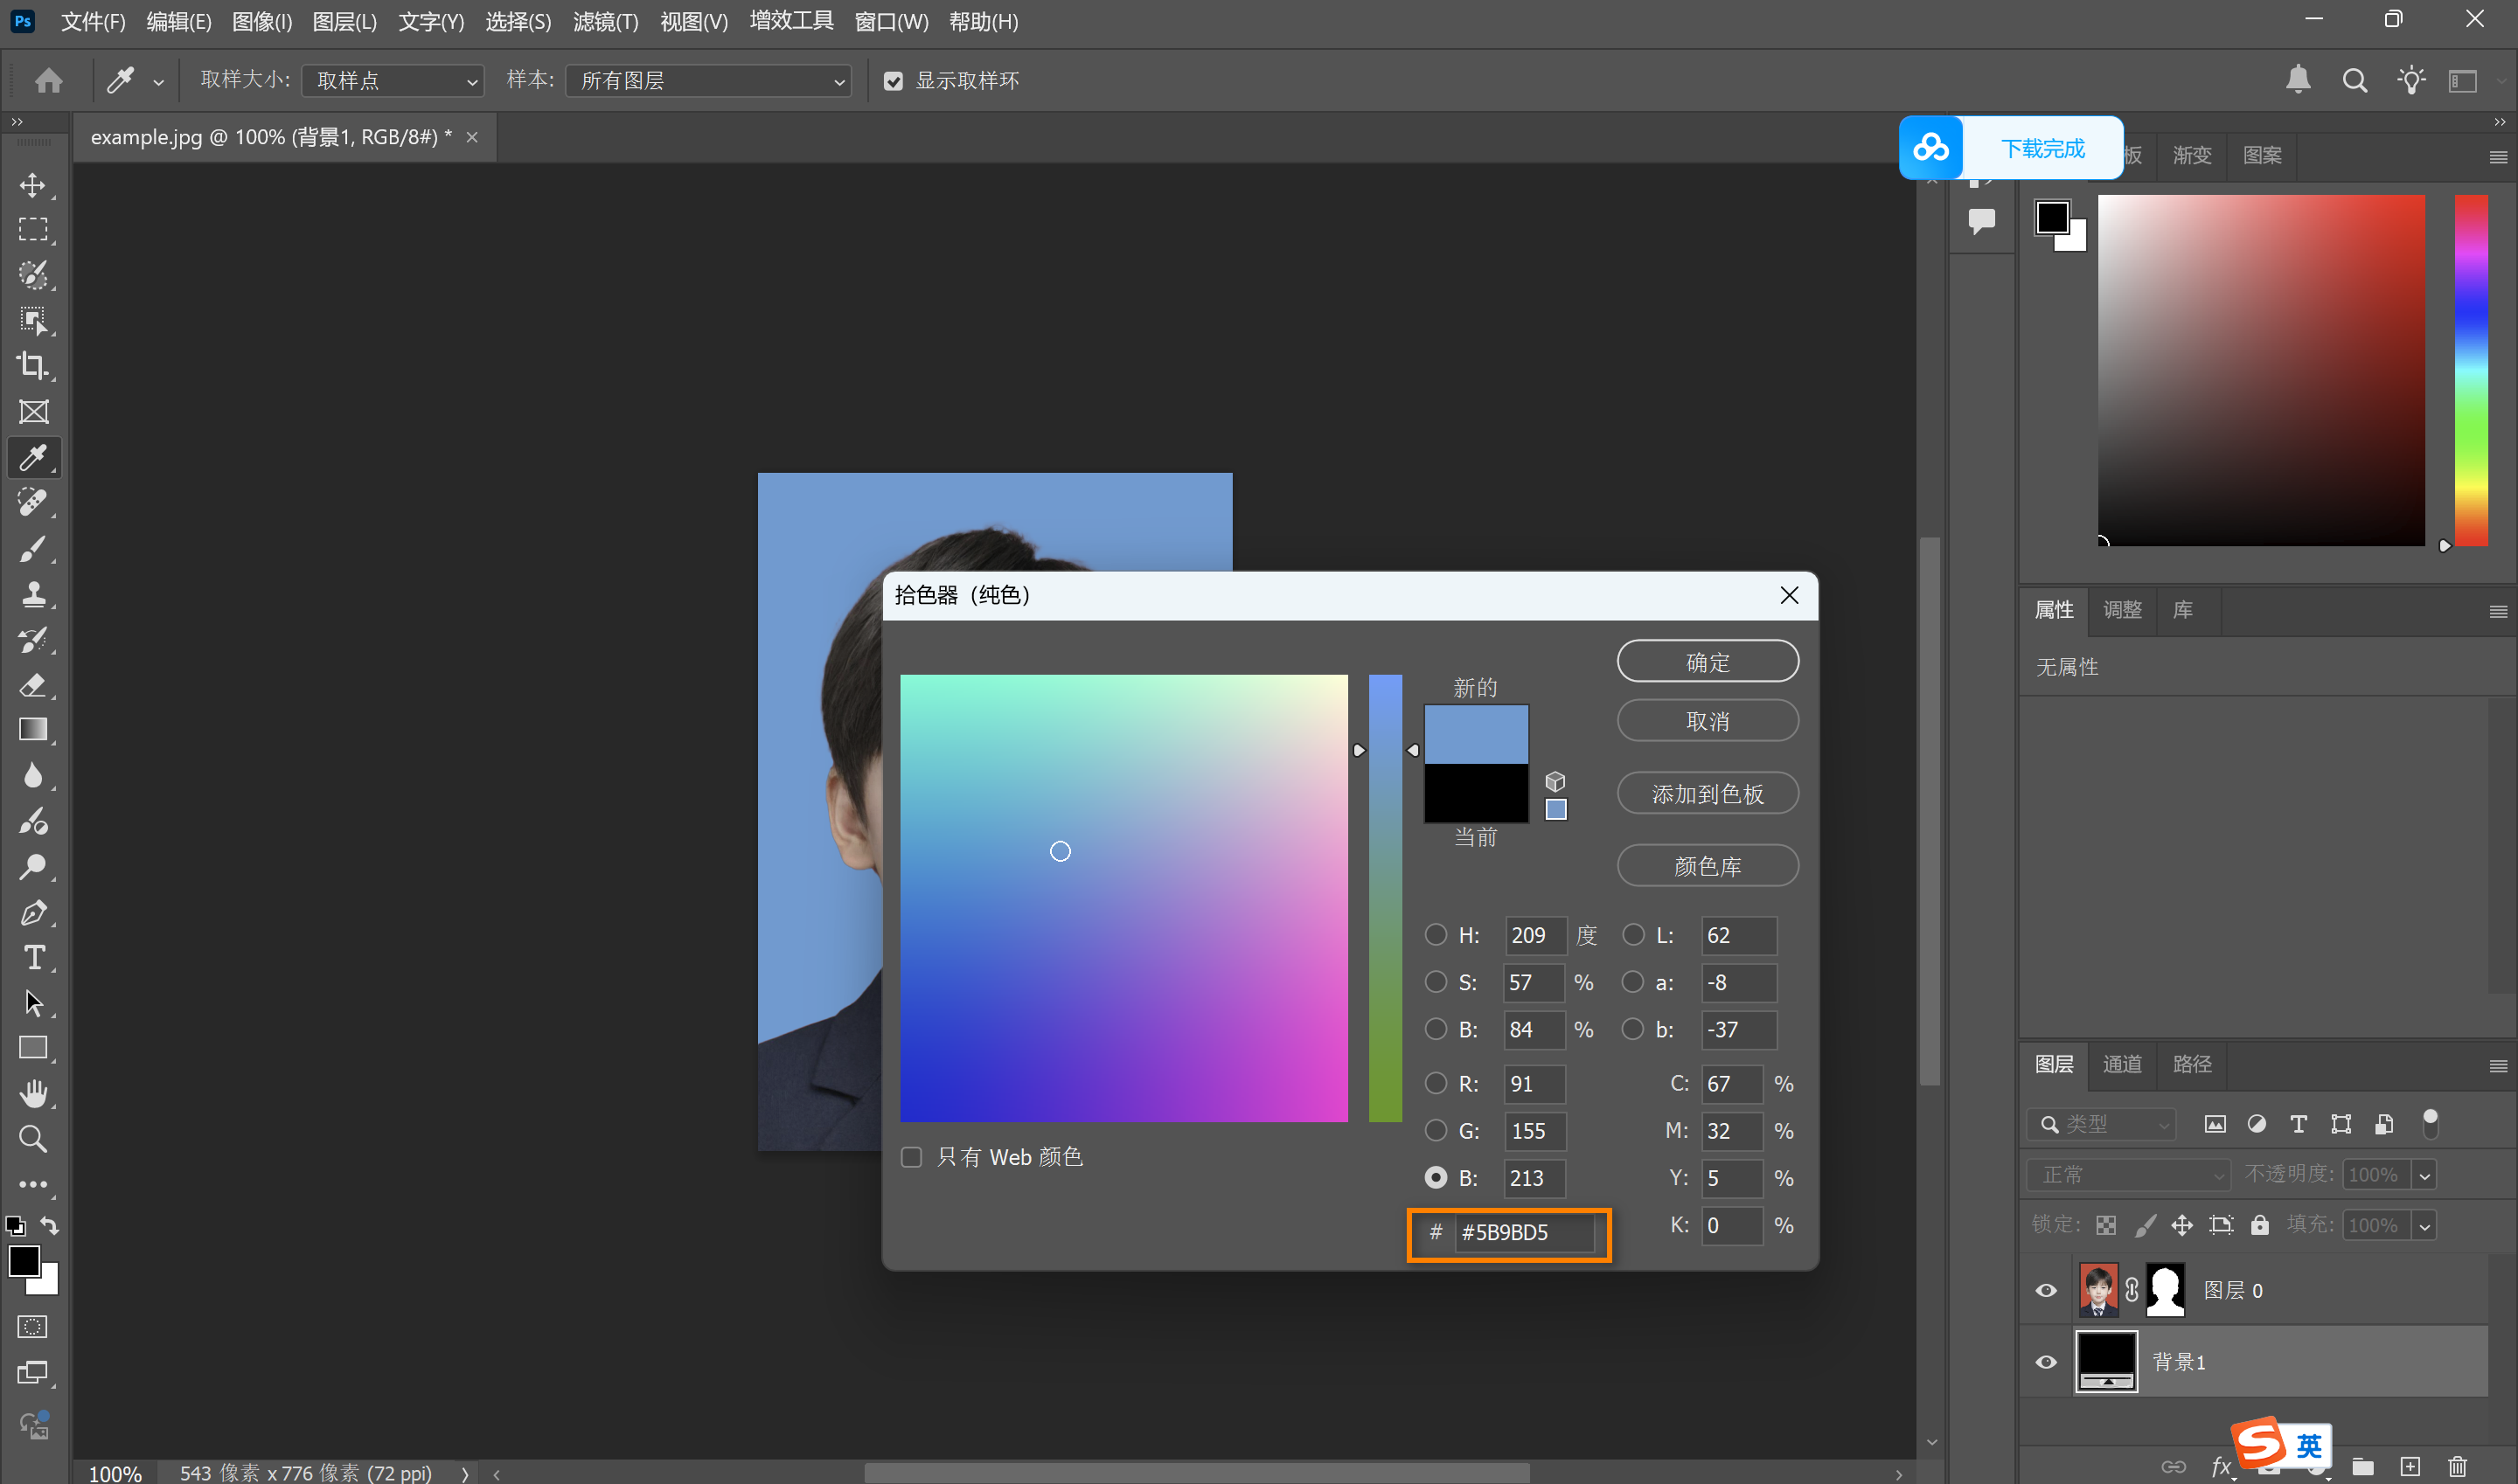Screen dimensions: 2518x1484
Task: Switch to the 通道 tab
Action: pyautogui.click(x=2121, y=1064)
